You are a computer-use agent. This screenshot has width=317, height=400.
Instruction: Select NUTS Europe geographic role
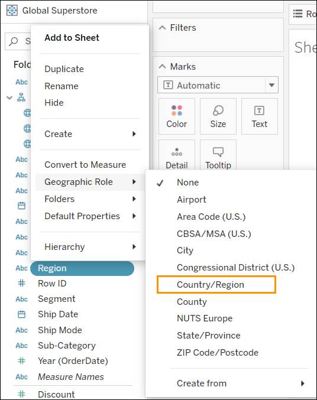205,318
